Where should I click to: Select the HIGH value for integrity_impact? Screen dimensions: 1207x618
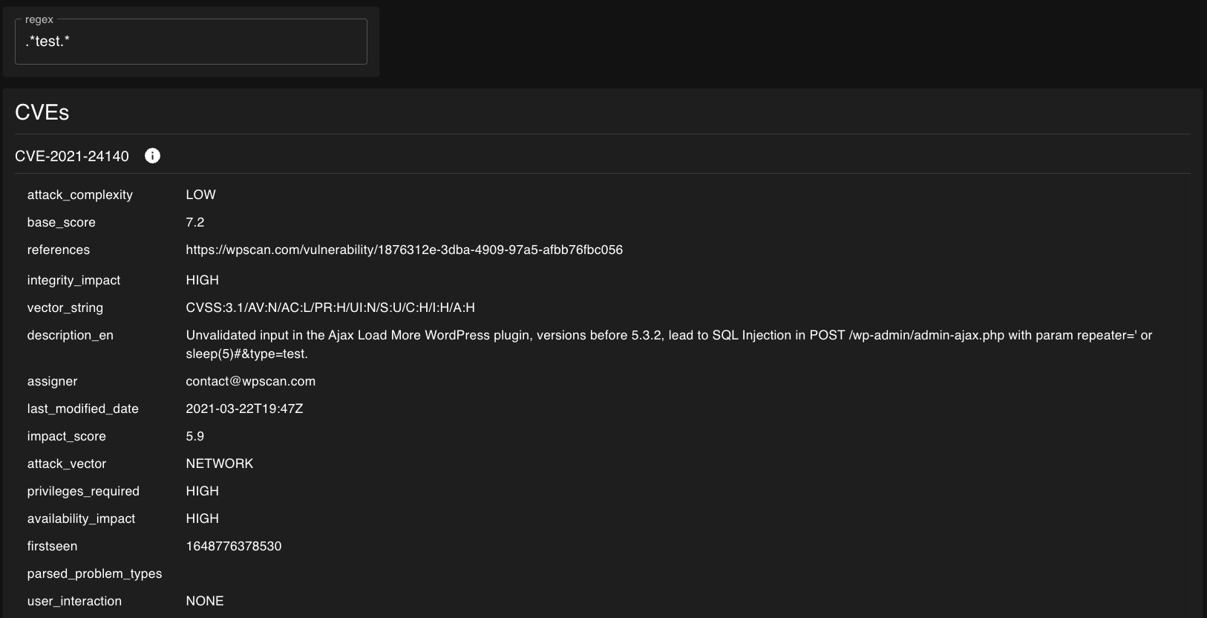point(202,281)
